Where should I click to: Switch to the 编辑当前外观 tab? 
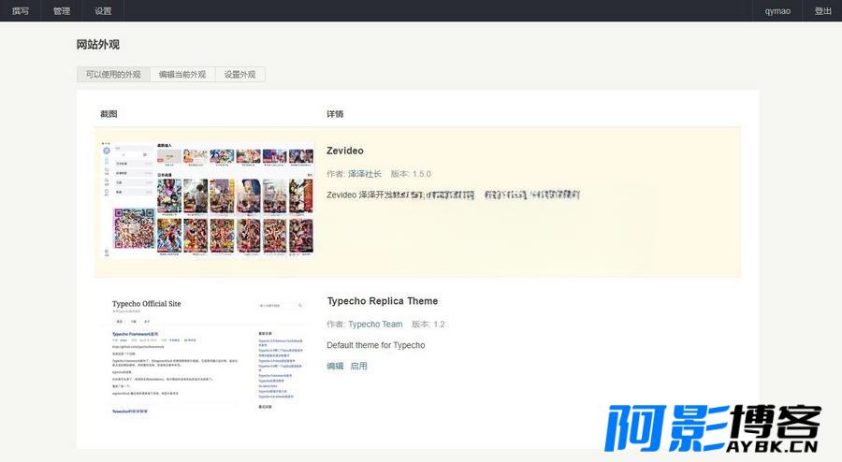click(182, 74)
